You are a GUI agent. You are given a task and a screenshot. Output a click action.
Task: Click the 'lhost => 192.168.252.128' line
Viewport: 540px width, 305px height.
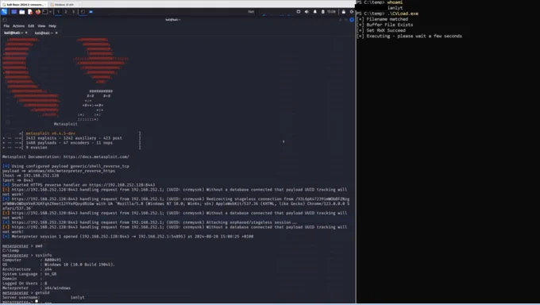coord(31,176)
